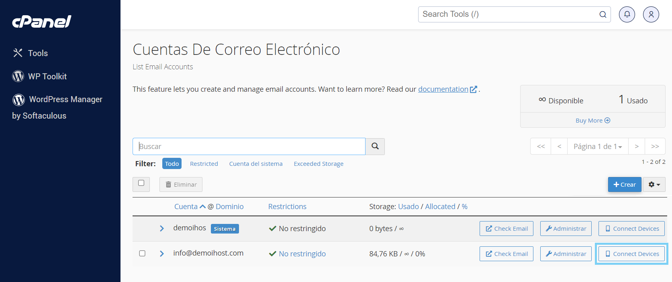
Task: Sort the table by Cuenta column
Action: tap(186, 207)
